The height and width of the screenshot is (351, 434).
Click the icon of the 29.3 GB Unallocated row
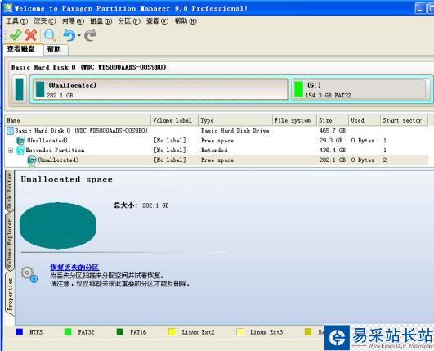[21, 141]
